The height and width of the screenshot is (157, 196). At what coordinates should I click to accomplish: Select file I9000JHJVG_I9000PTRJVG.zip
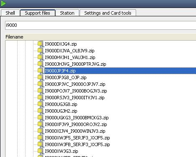75,64
